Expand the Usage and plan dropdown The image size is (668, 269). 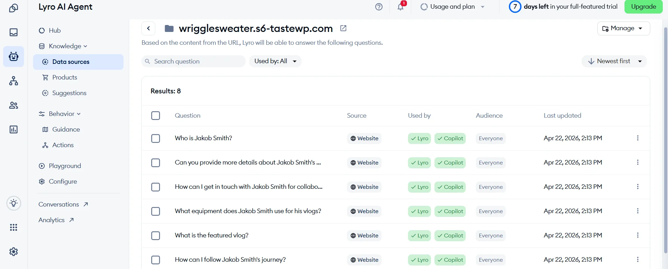point(453,7)
